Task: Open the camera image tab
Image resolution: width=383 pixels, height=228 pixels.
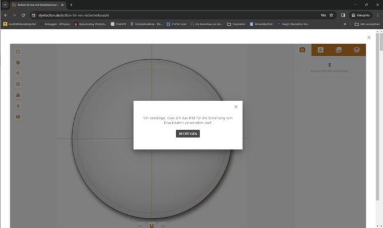Action: click(x=302, y=50)
